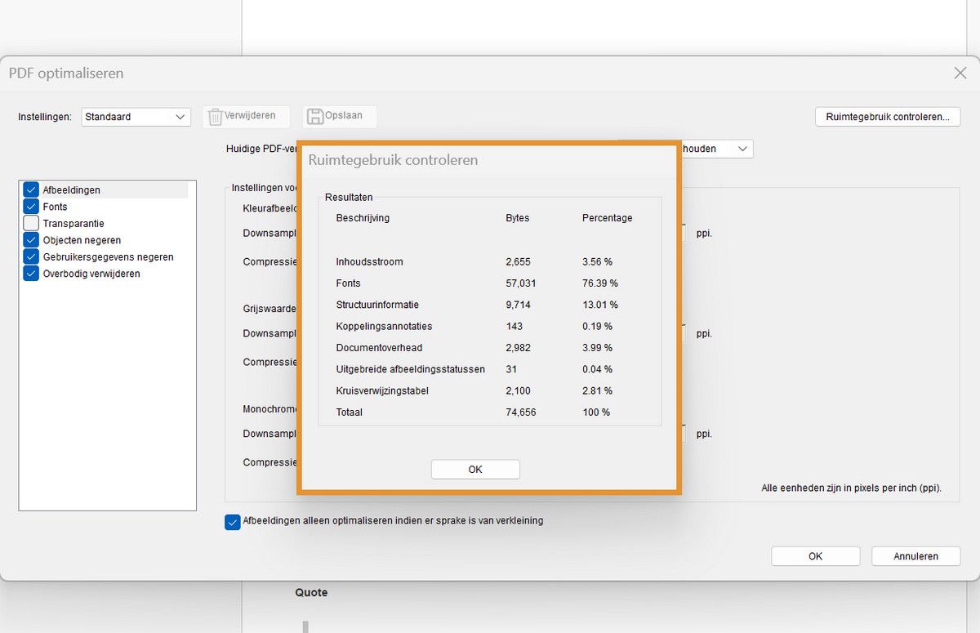Click the trash icon on Verwijderen button

(216, 116)
